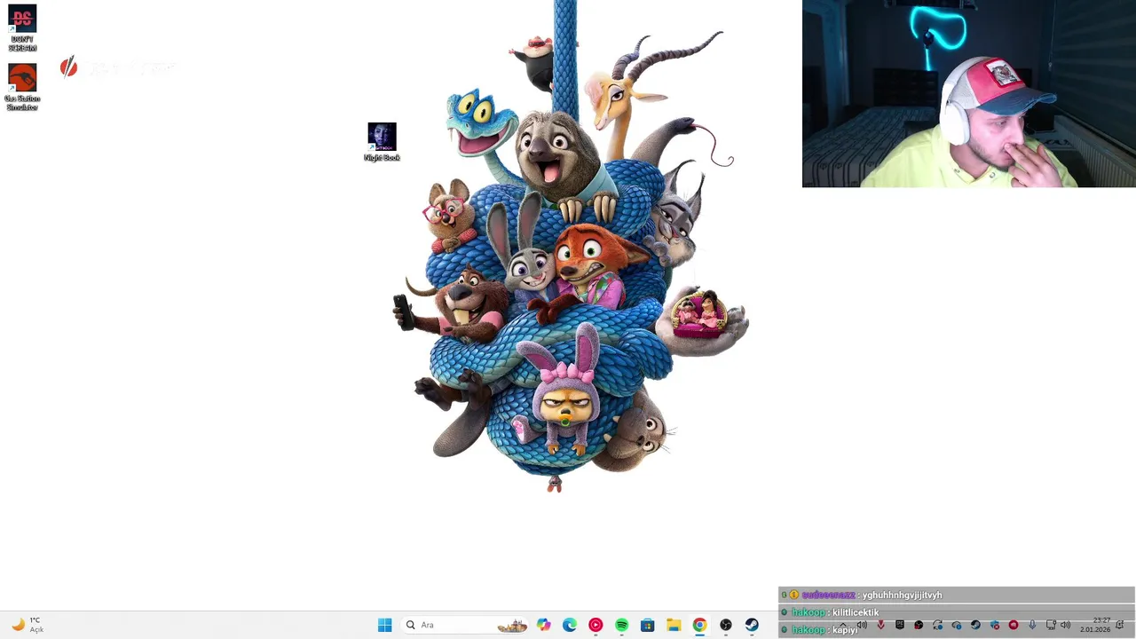Open the red YouTube Music taskbar icon
The height and width of the screenshot is (639, 1136).
click(x=596, y=625)
